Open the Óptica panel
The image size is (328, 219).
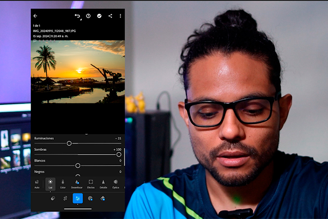[x=116, y=184]
